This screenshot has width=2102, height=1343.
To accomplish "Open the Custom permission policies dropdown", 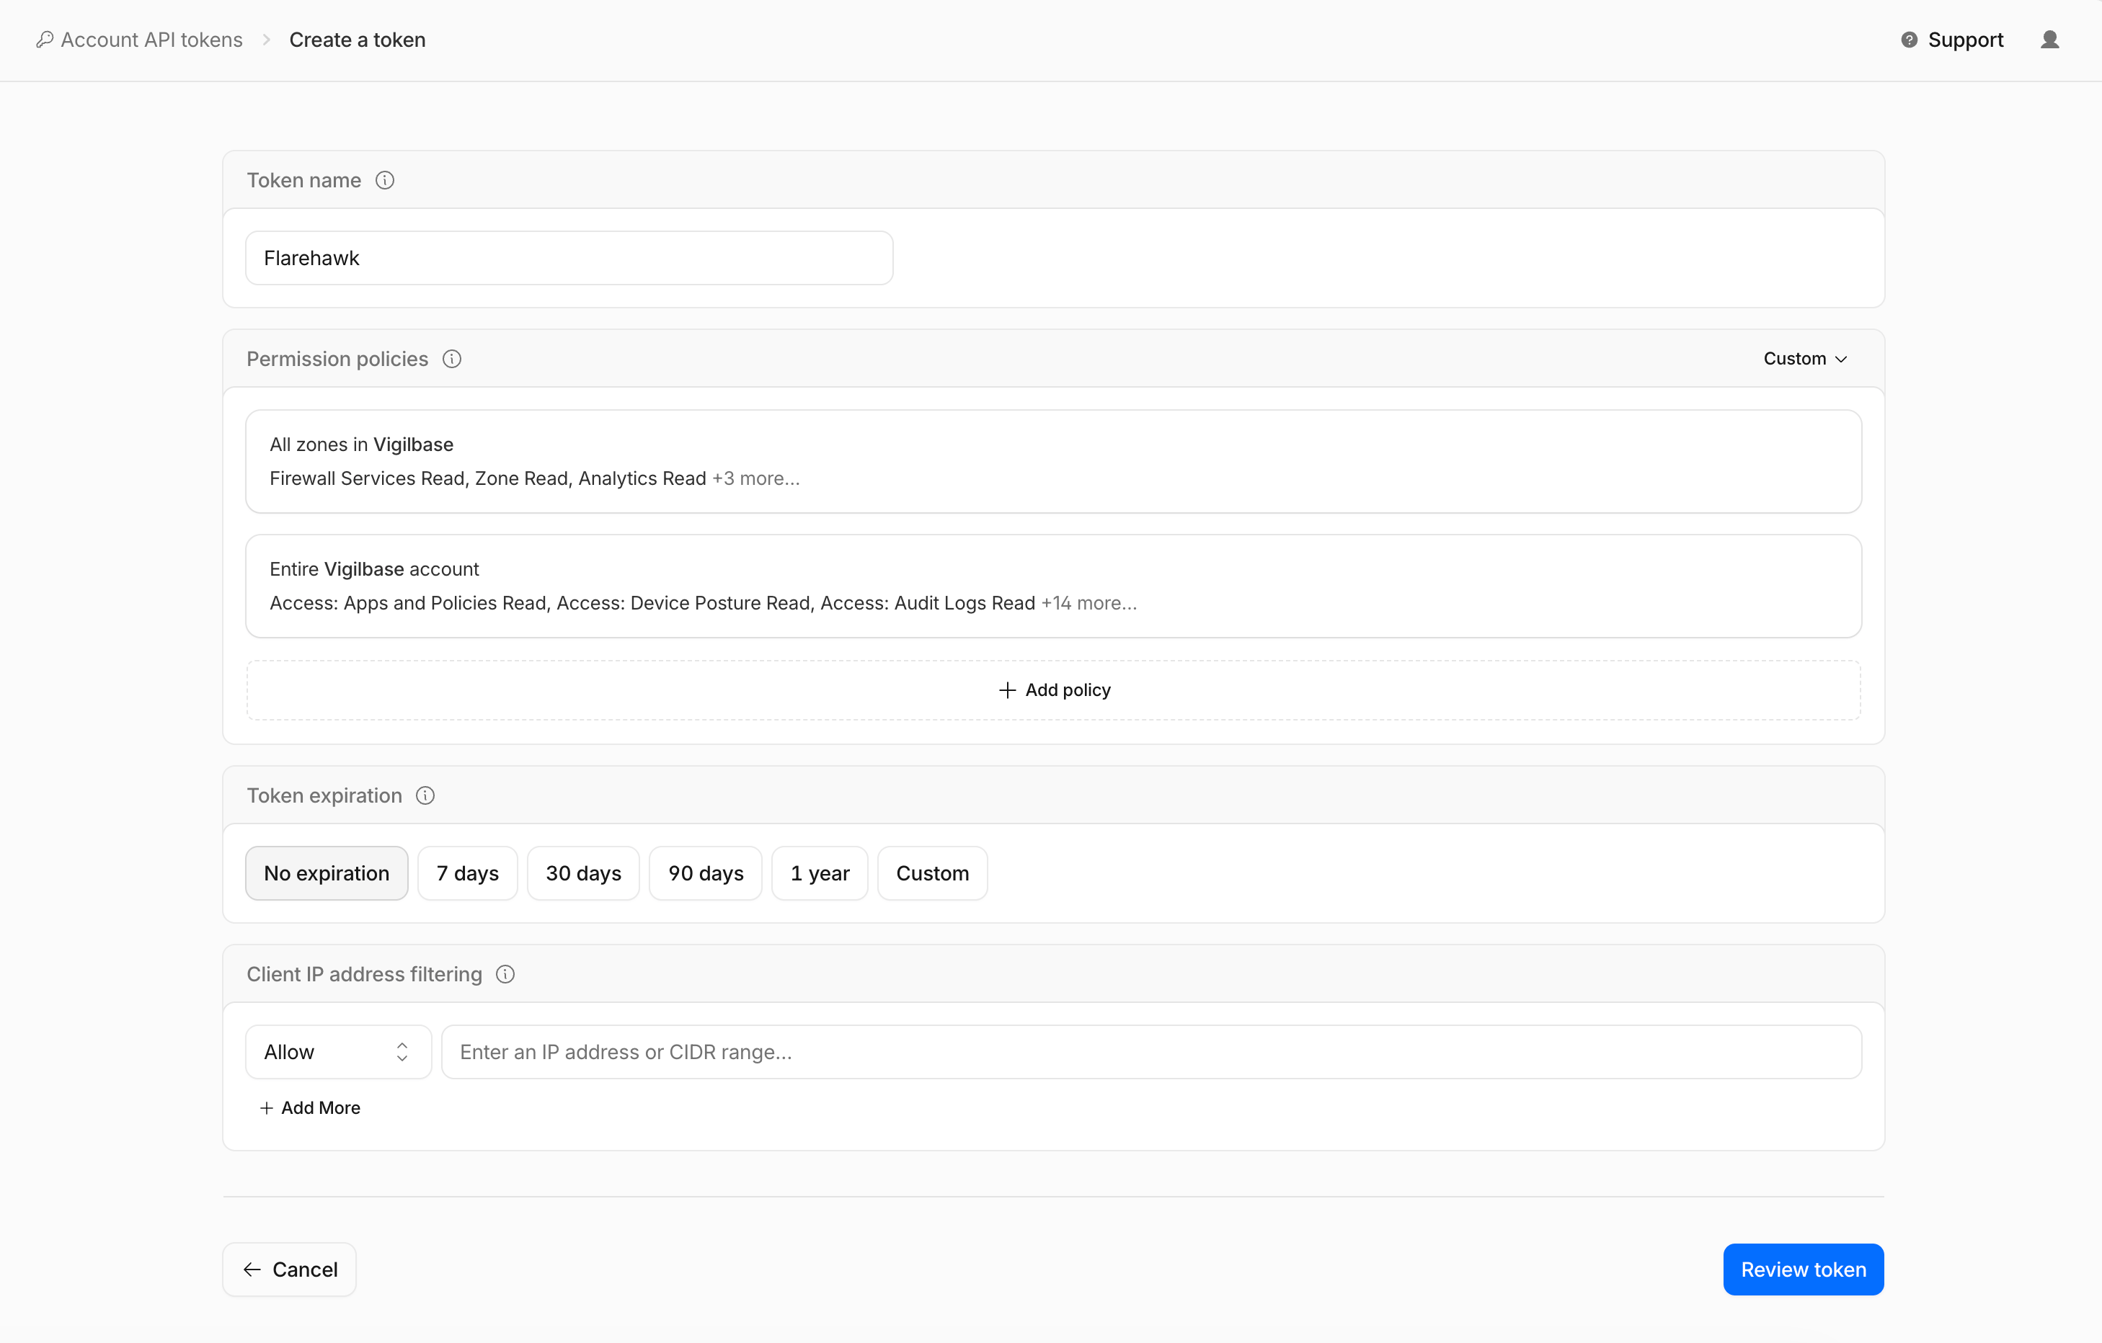I will tap(1805, 359).
